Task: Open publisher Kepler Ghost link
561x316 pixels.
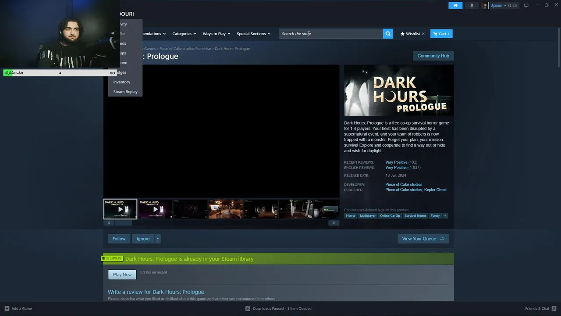Action: click(x=435, y=190)
